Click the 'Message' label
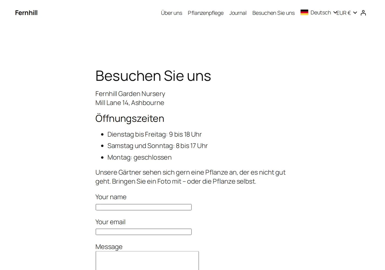 109,247
